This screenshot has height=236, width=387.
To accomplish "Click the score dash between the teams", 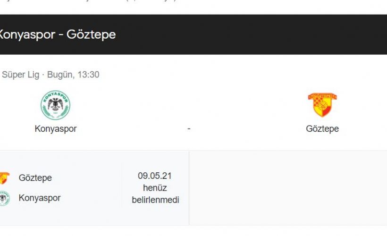I will (189, 129).
